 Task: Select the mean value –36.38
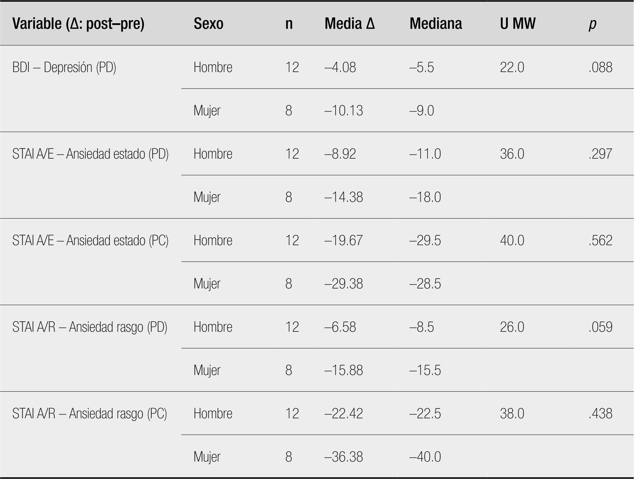point(344,457)
